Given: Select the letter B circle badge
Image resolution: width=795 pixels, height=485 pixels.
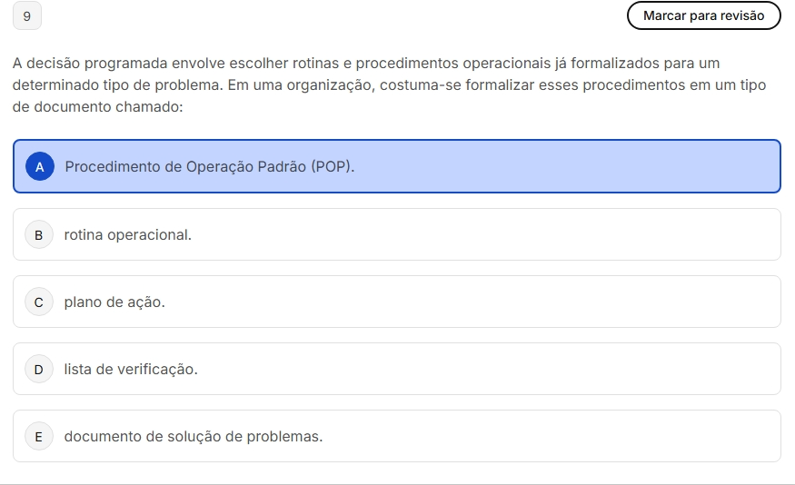Looking at the screenshot, I should tap(38, 234).
